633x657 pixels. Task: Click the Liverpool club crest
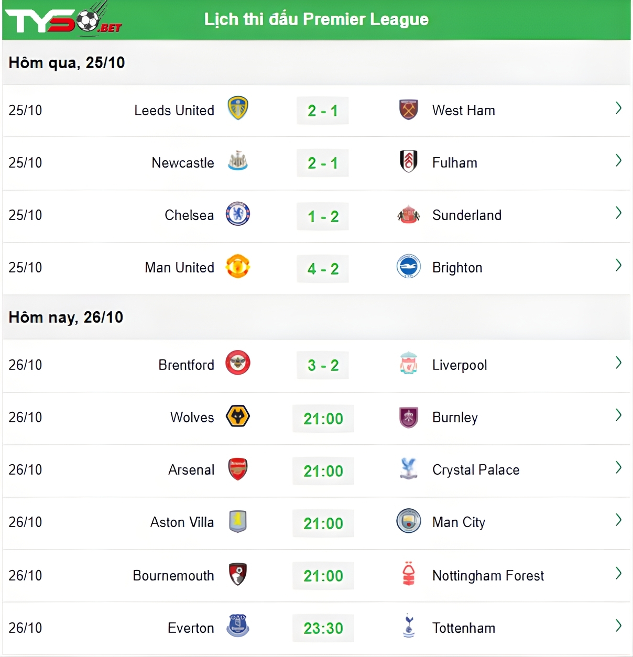[x=408, y=364]
